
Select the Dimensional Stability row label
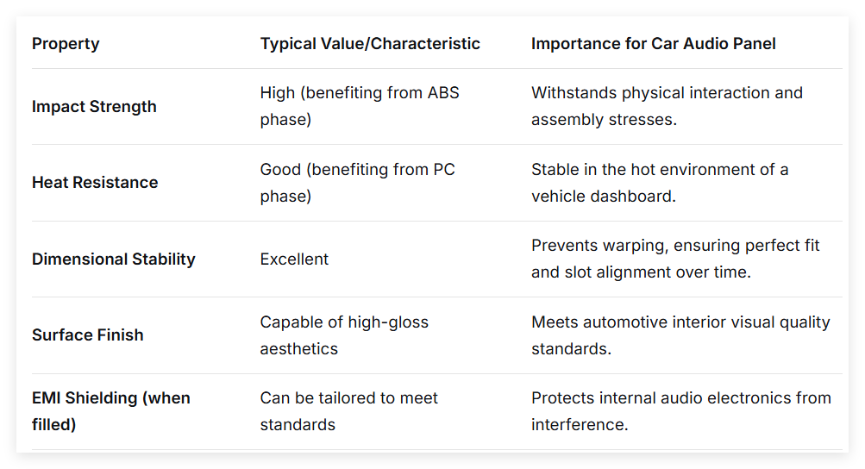[x=114, y=260]
